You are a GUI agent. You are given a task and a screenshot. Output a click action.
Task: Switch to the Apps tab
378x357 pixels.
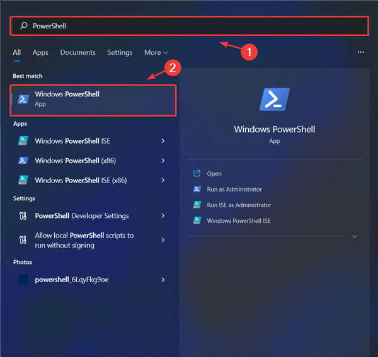coord(40,52)
